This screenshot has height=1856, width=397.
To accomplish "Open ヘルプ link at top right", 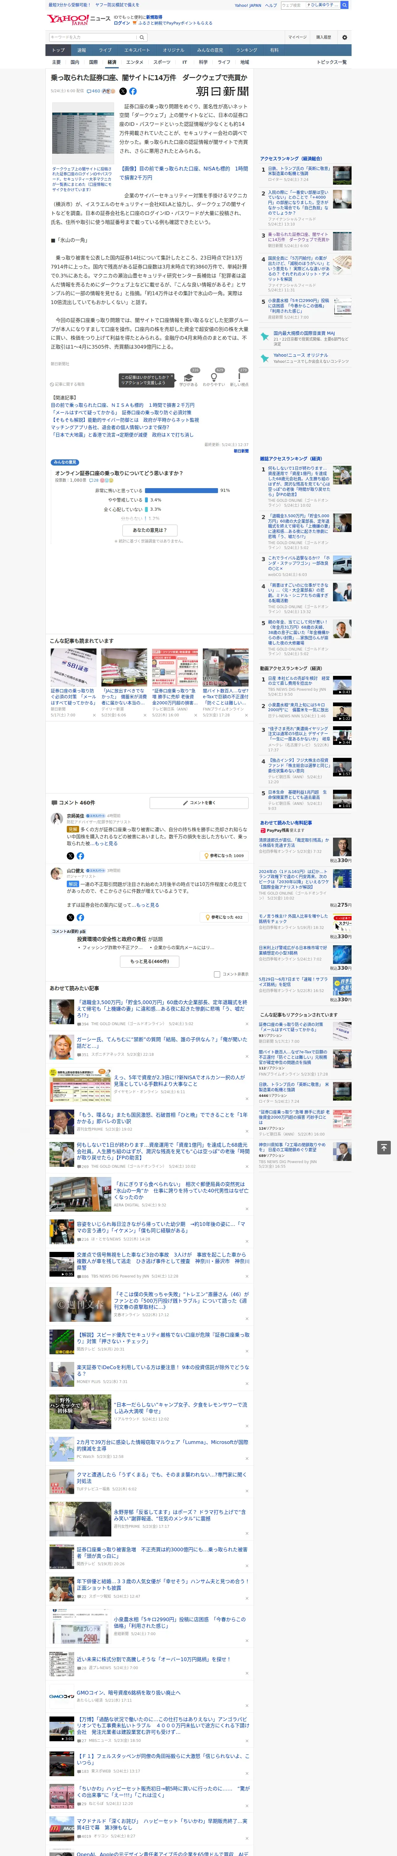I will pos(271,5).
